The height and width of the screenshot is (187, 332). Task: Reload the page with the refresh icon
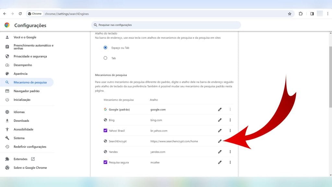click(20, 14)
